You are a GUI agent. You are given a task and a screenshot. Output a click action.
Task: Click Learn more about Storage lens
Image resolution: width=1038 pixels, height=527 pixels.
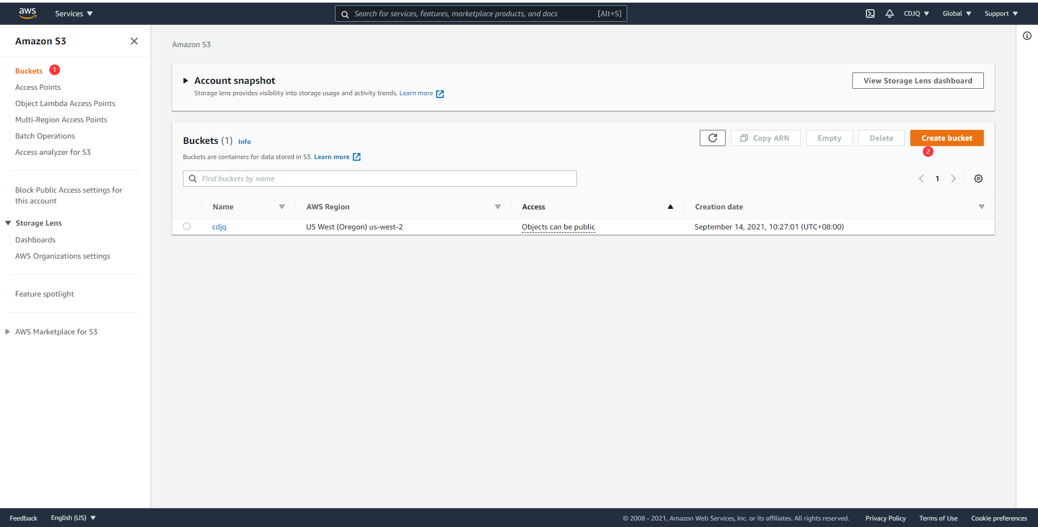[x=416, y=93]
